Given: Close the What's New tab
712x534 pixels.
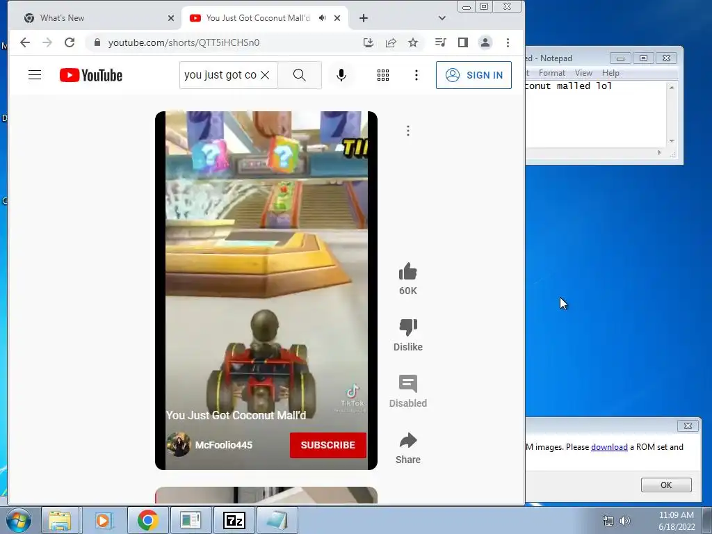Looking at the screenshot, I should [x=171, y=18].
